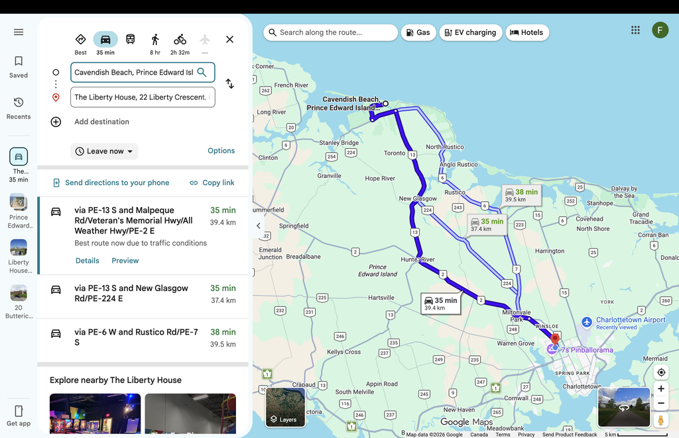The width and height of the screenshot is (679, 438).
Task: Collapse the side panel arrow
Action: pyautogui.click(x=259, y=226)
